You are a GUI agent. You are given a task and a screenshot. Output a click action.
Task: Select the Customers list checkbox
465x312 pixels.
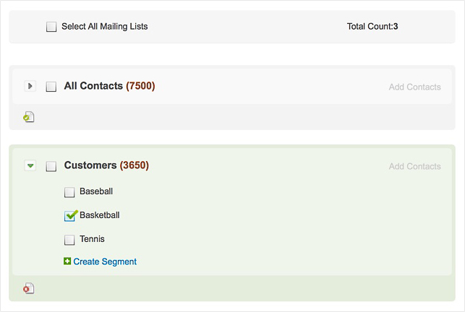pyautogui.click(x=51, y=166)
